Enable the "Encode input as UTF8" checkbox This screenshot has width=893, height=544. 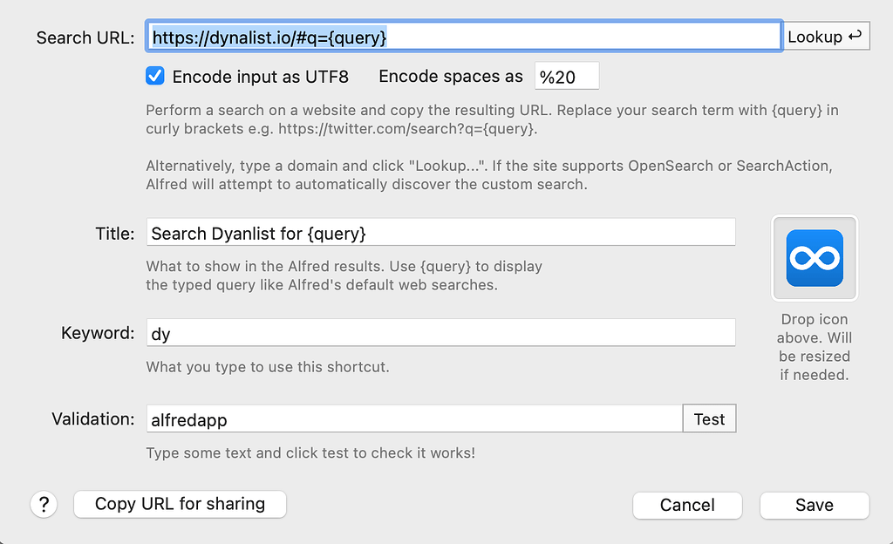point(154,76)
